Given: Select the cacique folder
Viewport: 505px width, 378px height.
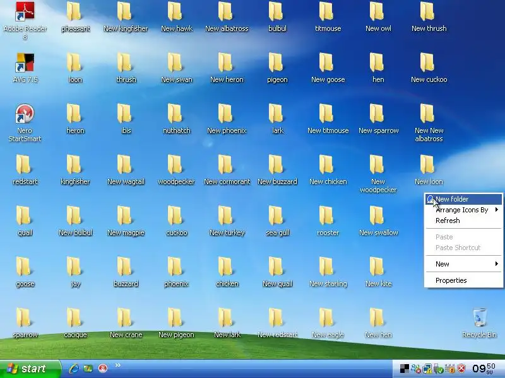Looking at the screenshot, I should (x=75, y=323).
